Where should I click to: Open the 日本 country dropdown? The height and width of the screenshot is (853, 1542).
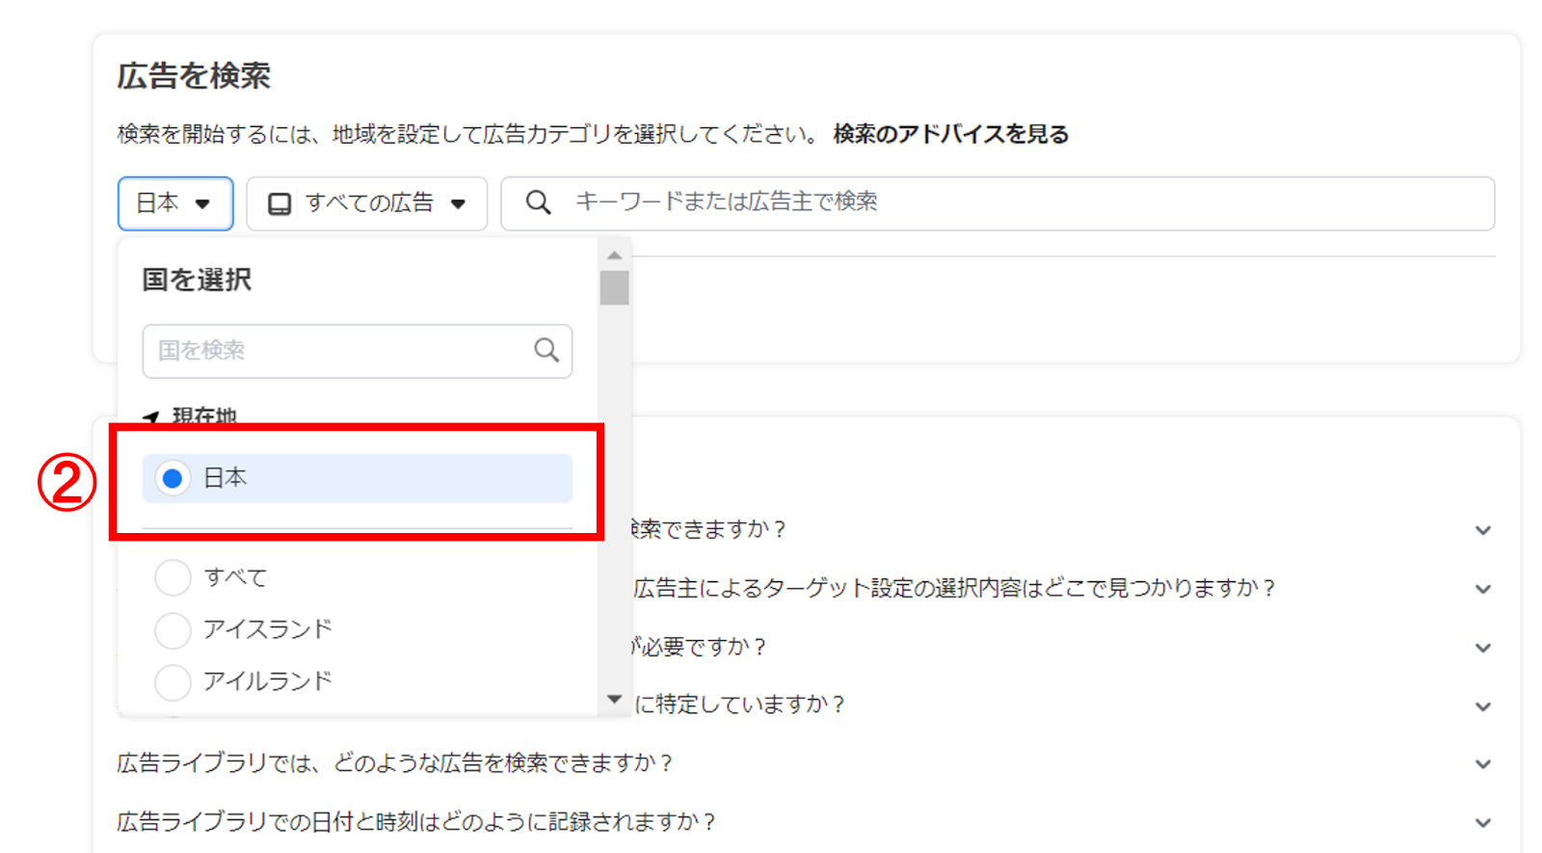(x=175, y=203)
